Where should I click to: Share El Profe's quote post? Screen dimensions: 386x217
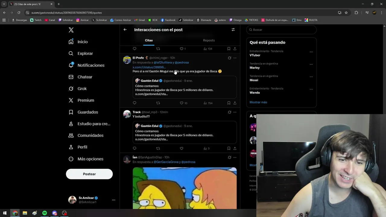235,103
